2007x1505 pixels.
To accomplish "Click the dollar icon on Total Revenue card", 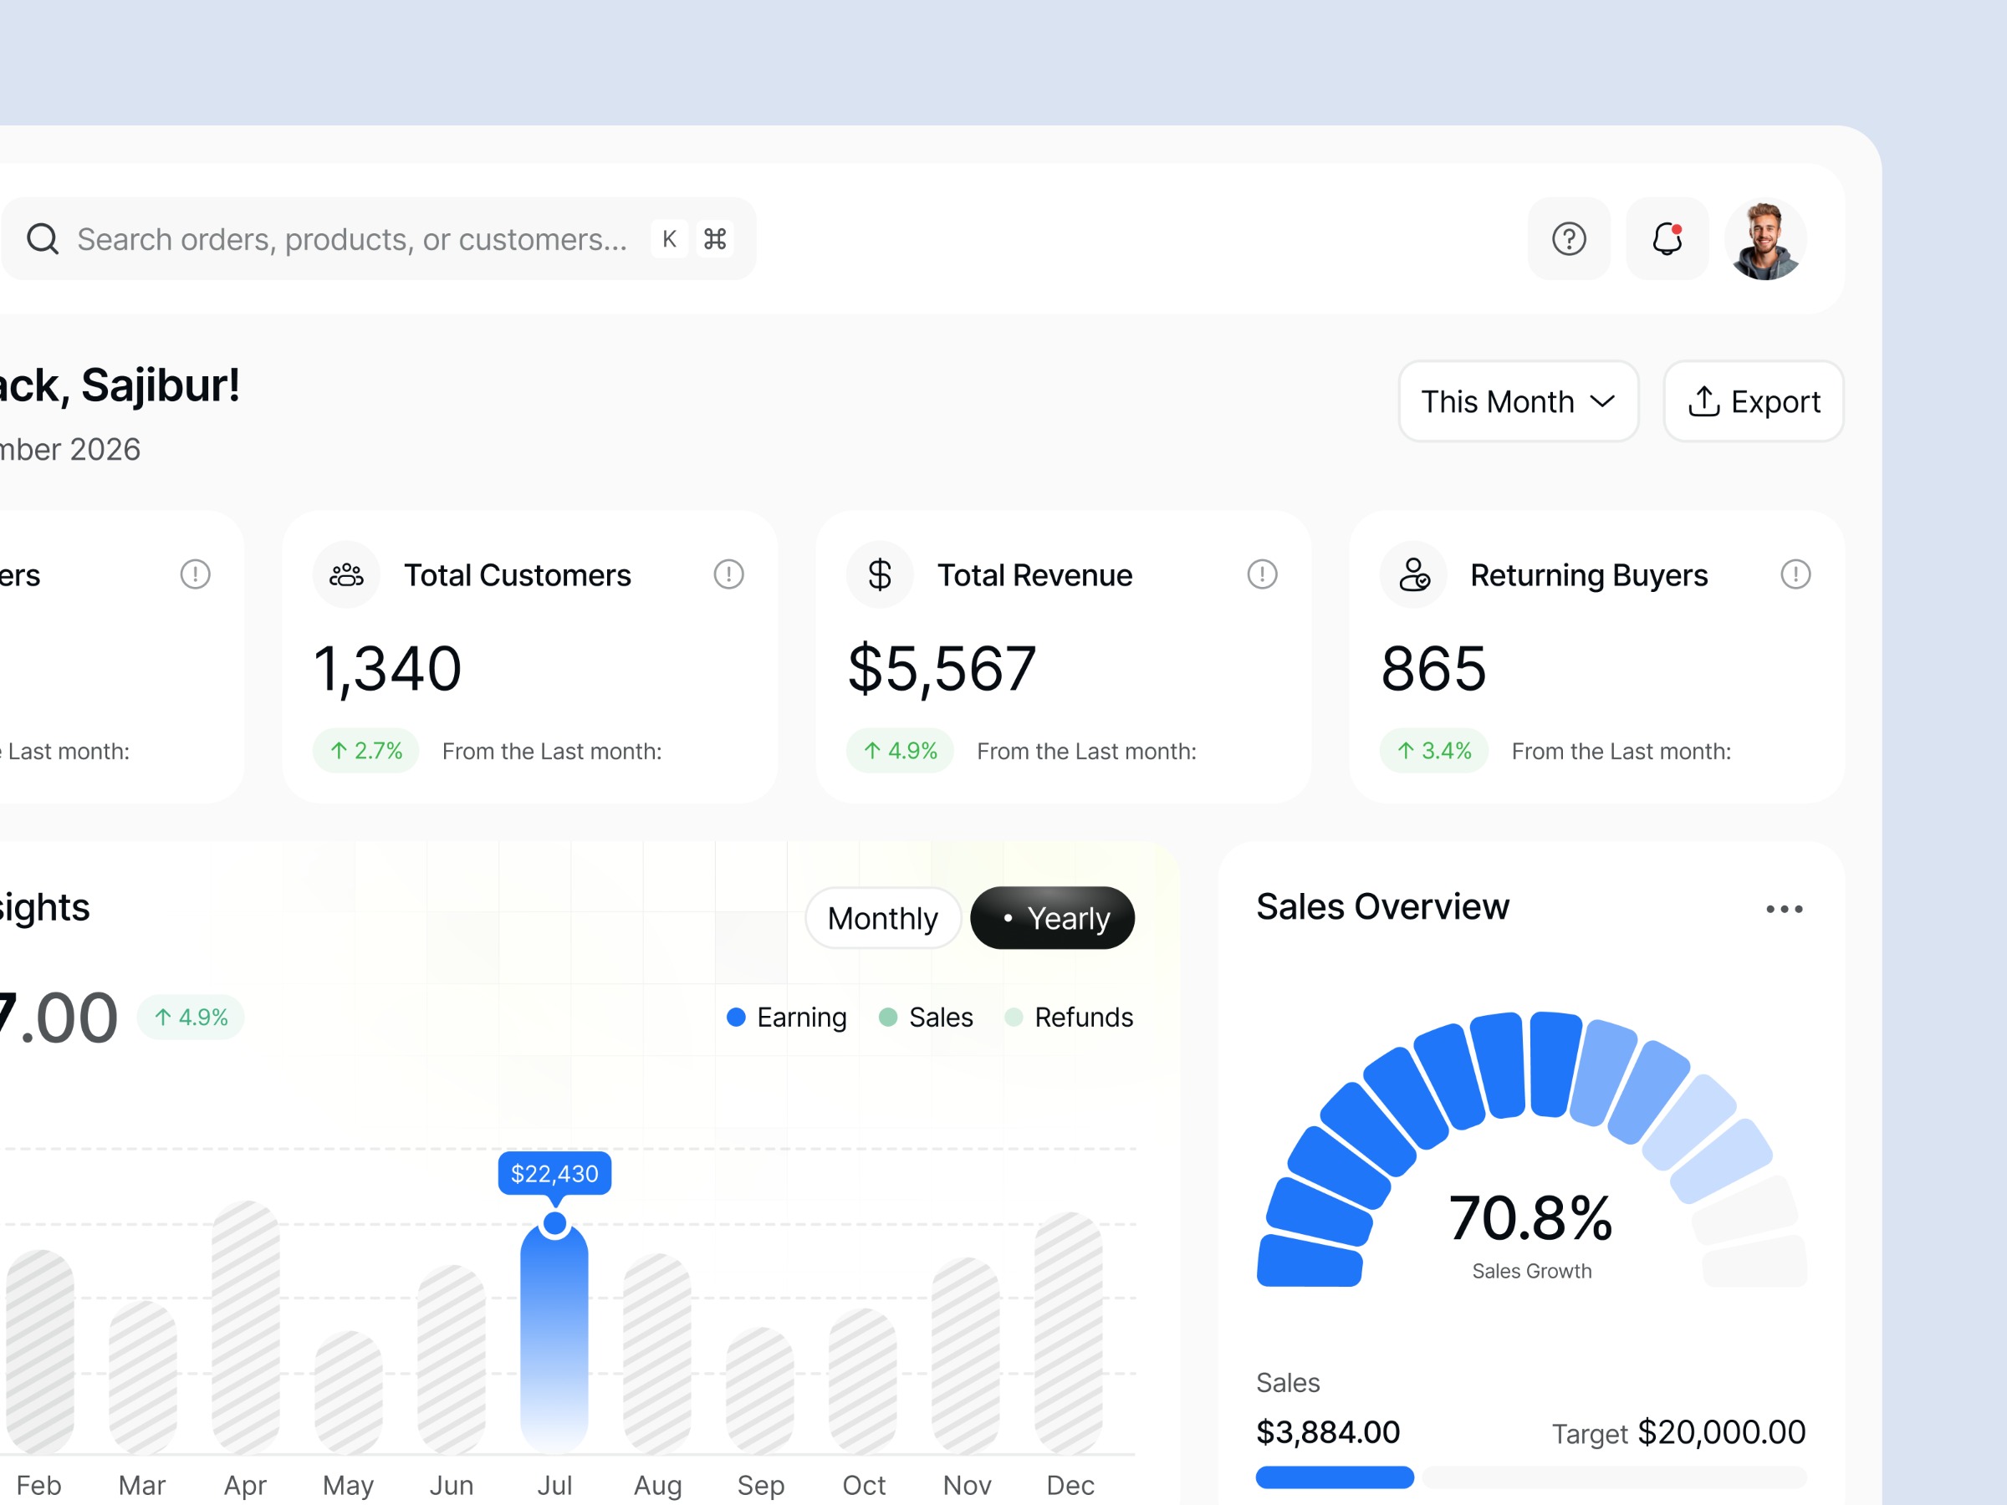I will click(x=878, y=574).
